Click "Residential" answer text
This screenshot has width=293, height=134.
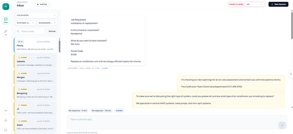76,34
